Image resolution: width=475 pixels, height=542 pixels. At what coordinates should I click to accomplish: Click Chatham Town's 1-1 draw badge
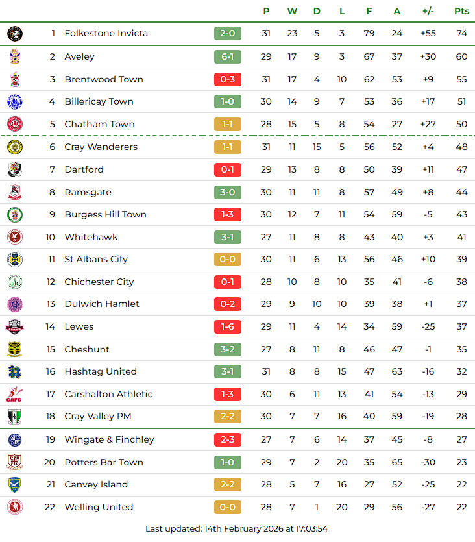pos(228,125)
